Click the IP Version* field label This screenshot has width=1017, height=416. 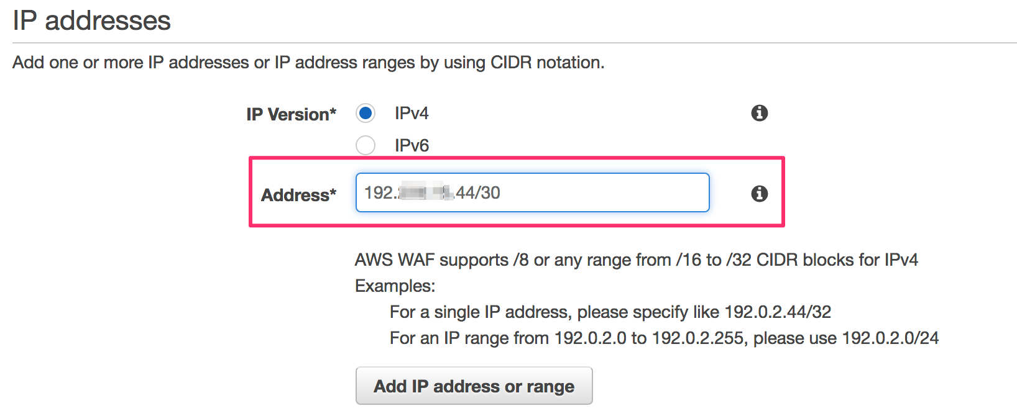(x=291, y=114)
